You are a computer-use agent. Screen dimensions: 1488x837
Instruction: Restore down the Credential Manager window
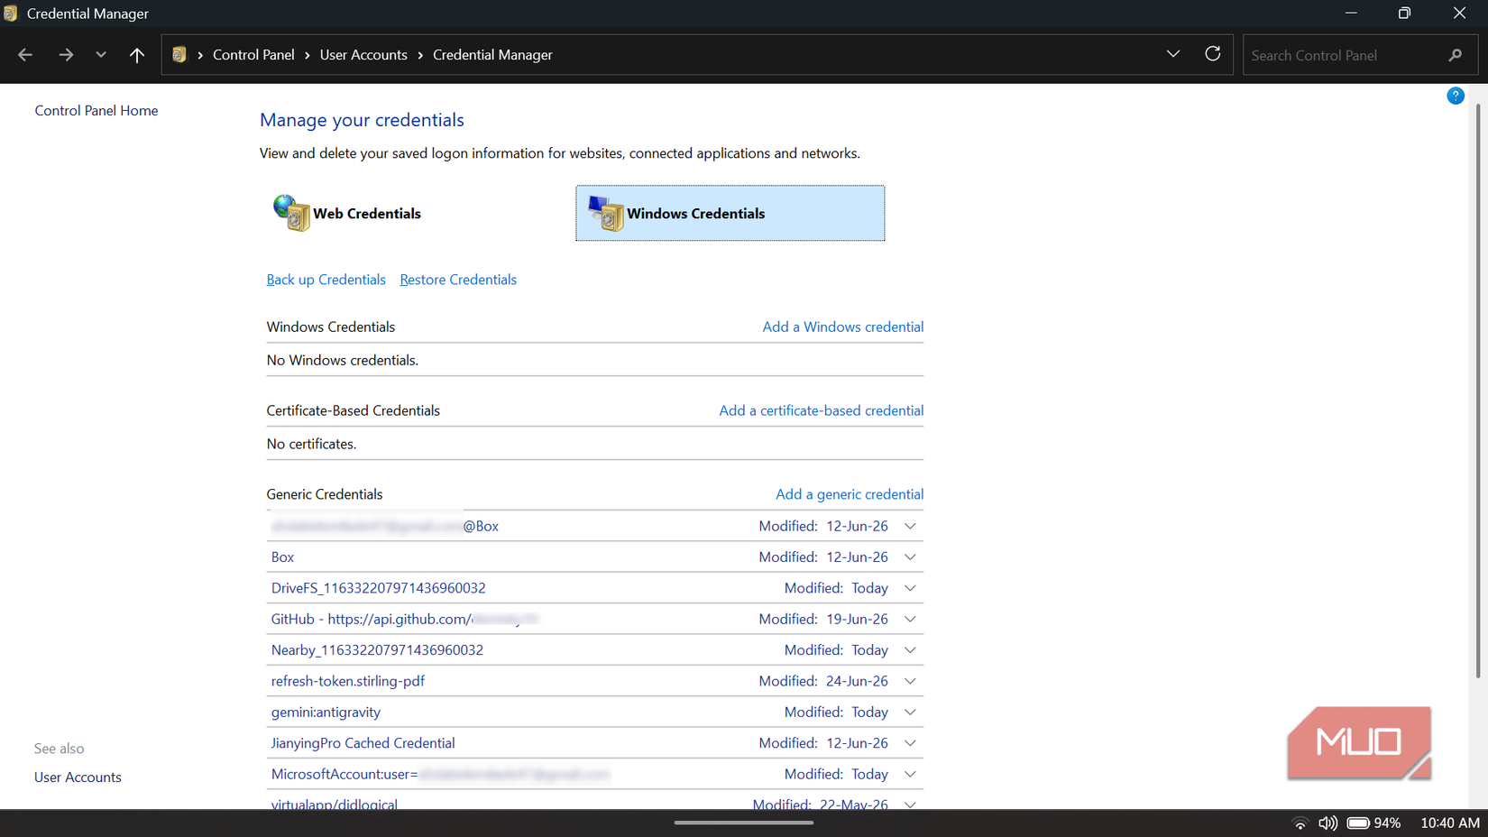1404,14
